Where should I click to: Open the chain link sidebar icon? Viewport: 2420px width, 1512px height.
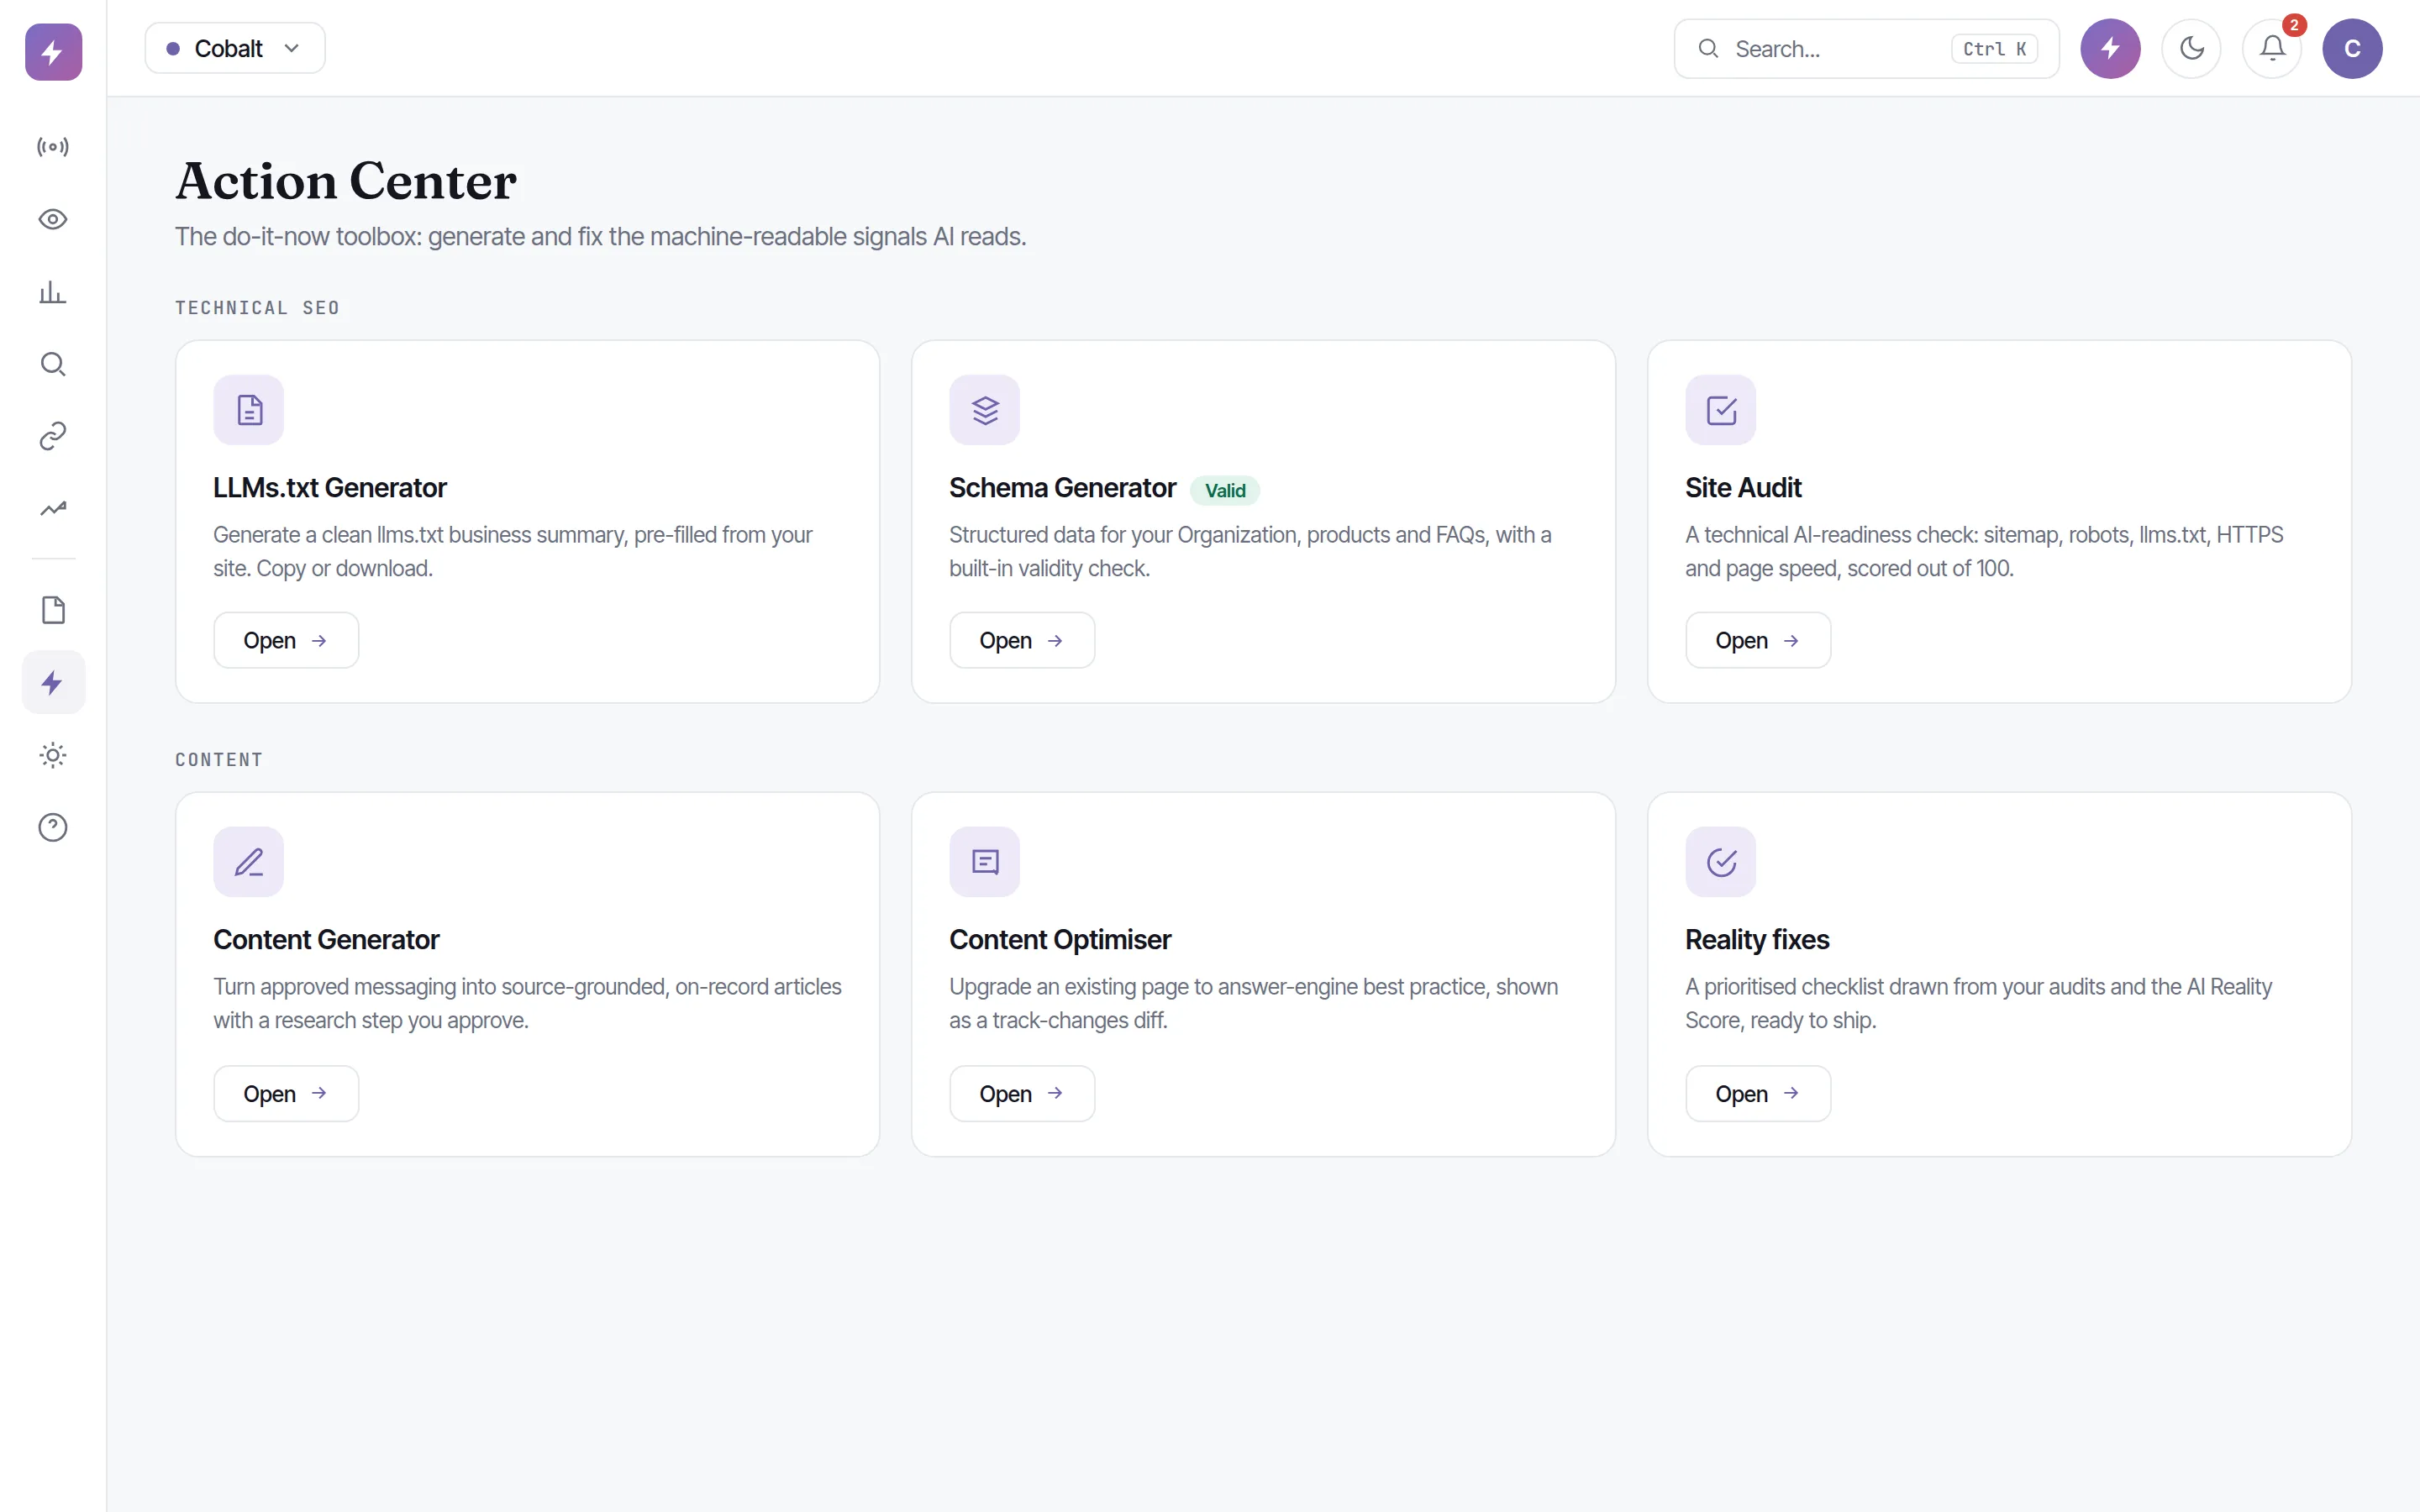[x=53, y=436]
